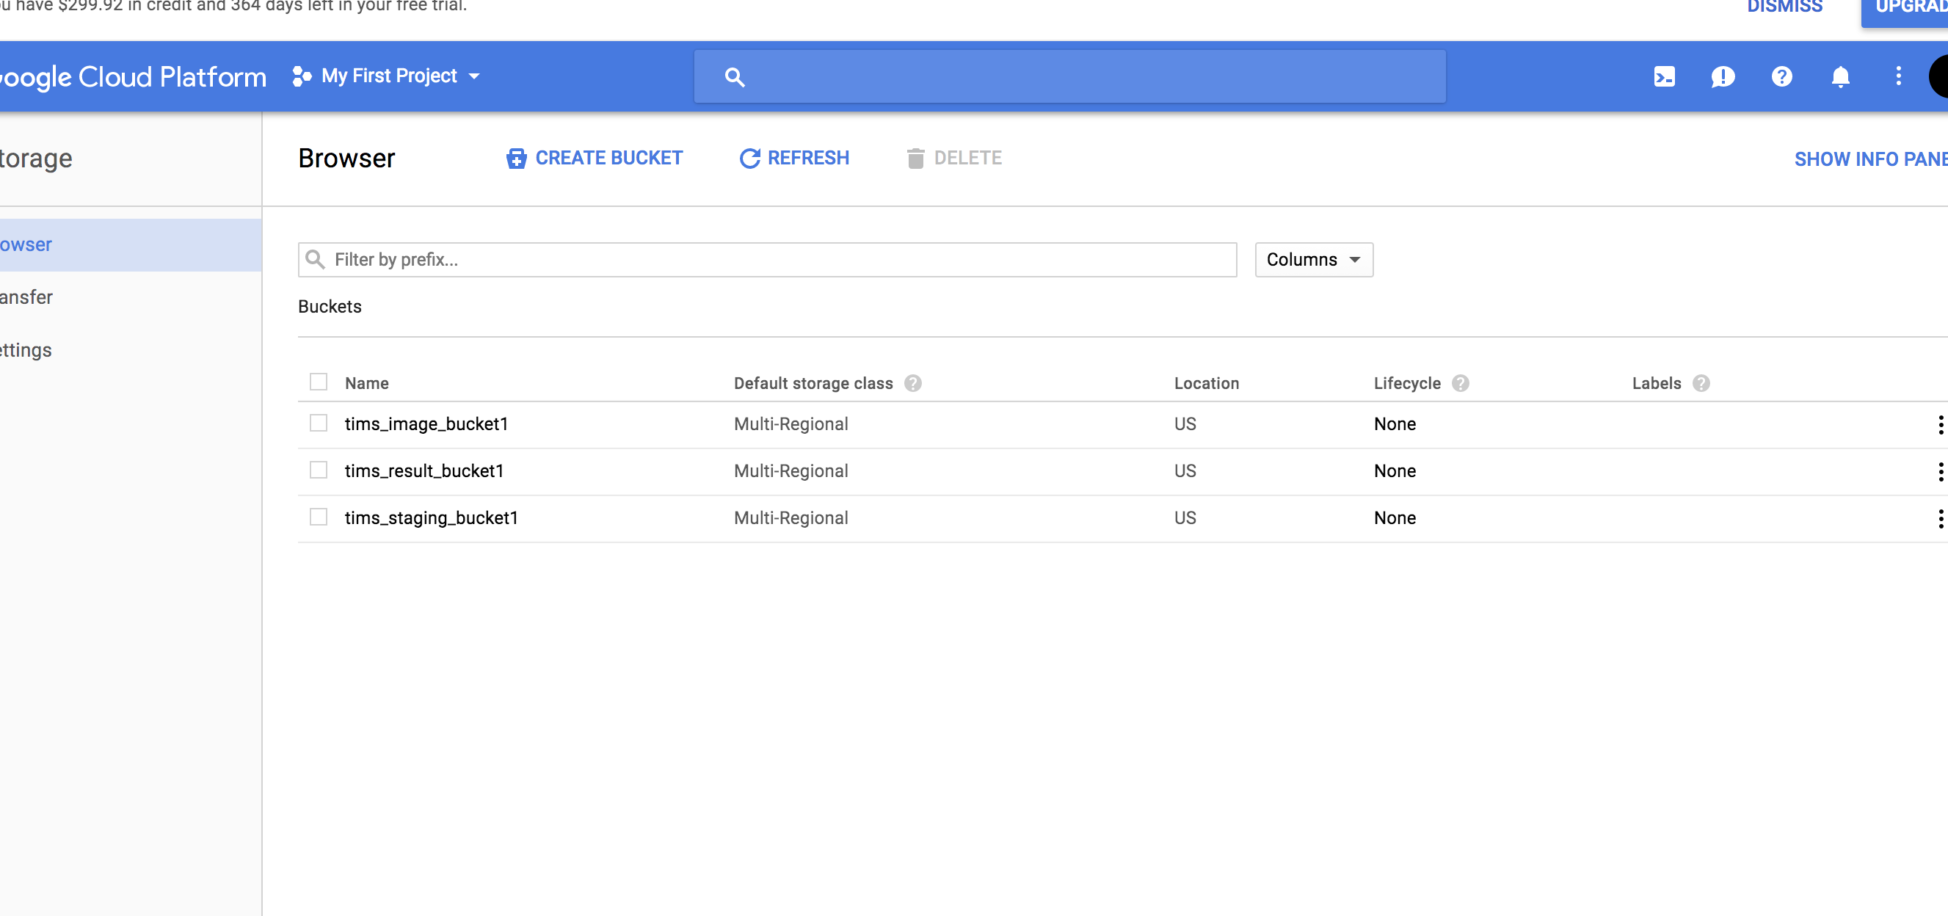The height and width of the screenshot is (916, 1948).
Task: Select the tims_result_bucket1 row checkbox
Action: coord(319,470)
